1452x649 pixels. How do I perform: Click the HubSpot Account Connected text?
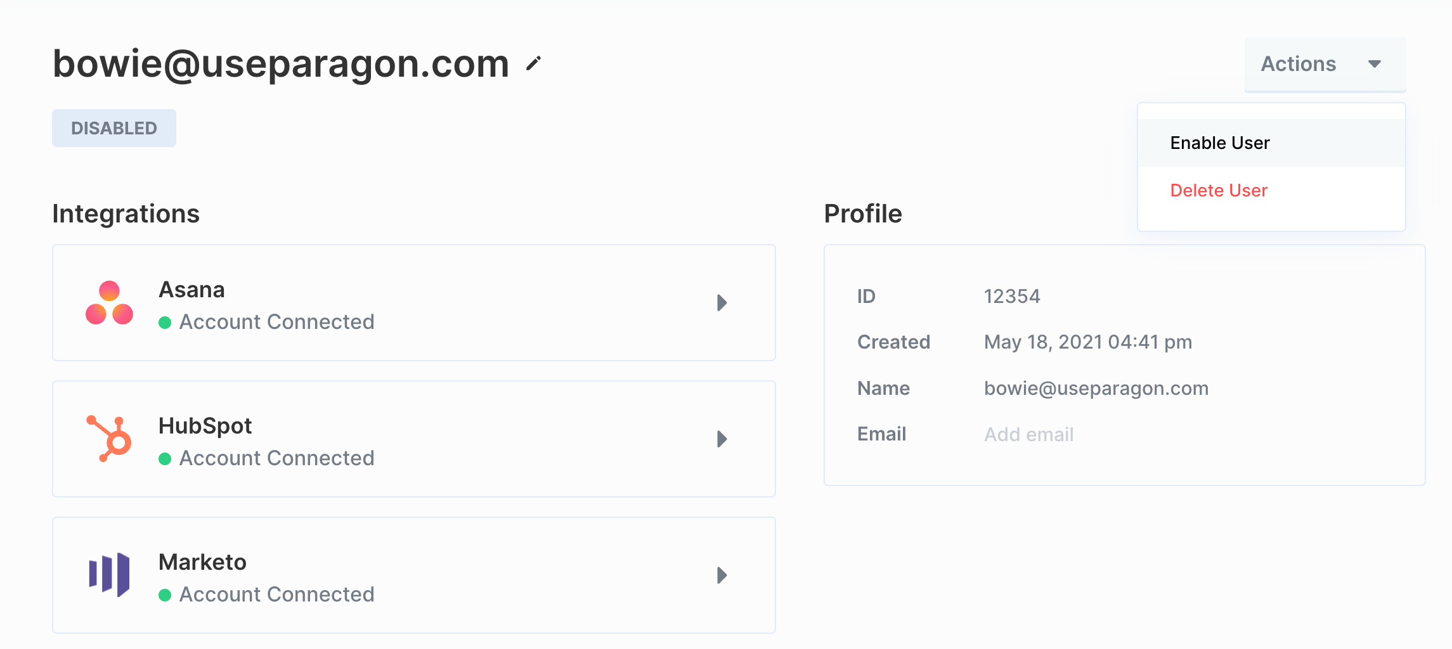(x=276, y=458)
